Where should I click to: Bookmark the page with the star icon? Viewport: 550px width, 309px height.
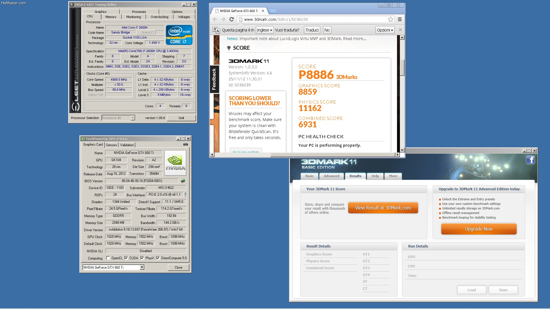click(390, 19)
